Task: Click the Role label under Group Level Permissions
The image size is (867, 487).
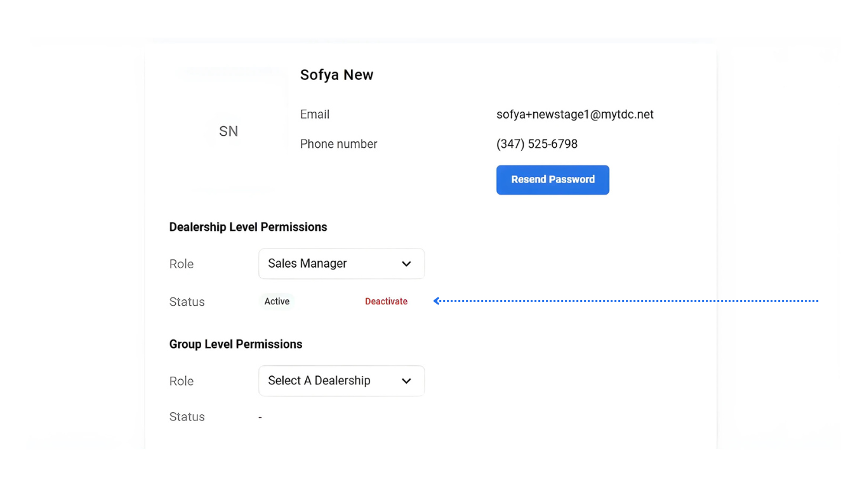Action: [x=182, y=382]
